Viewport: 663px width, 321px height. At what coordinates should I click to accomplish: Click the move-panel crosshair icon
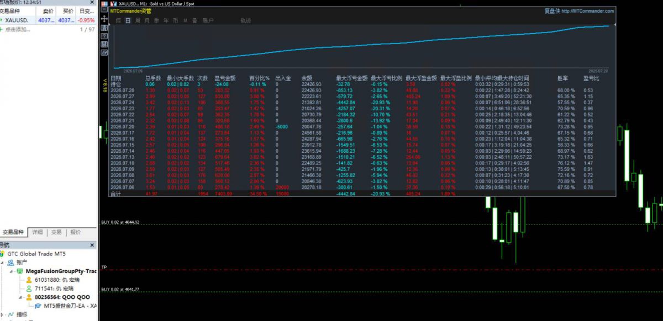(x=104, y=18)
